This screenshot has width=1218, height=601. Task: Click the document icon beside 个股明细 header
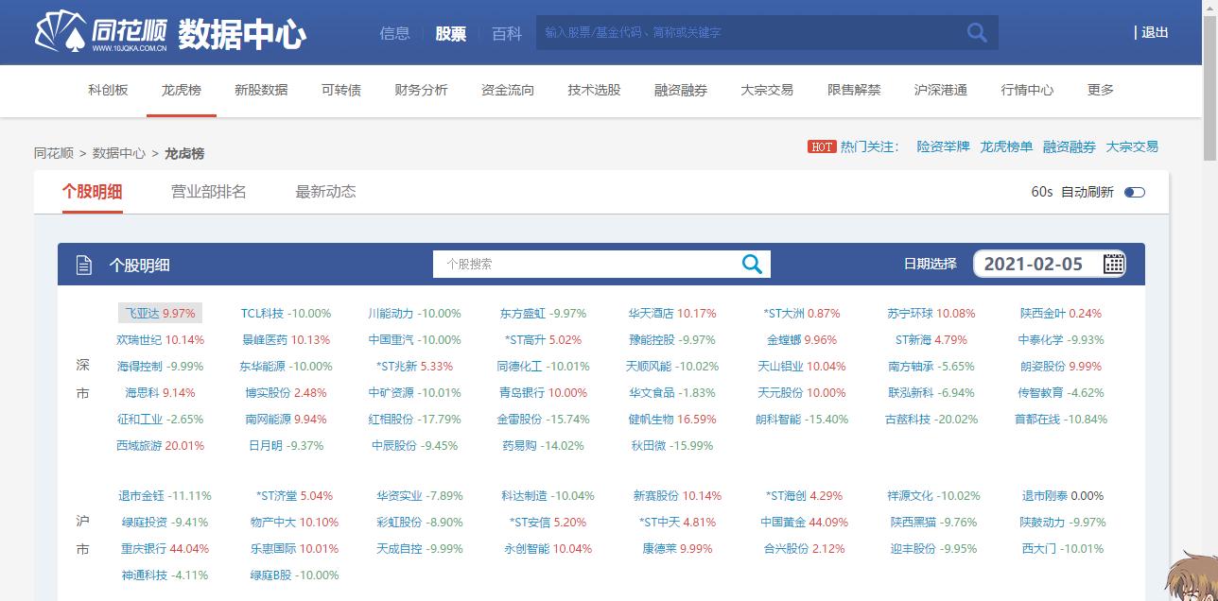(85, 265)
